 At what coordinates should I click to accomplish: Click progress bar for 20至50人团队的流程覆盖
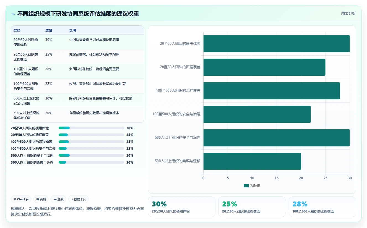(91, 135)
